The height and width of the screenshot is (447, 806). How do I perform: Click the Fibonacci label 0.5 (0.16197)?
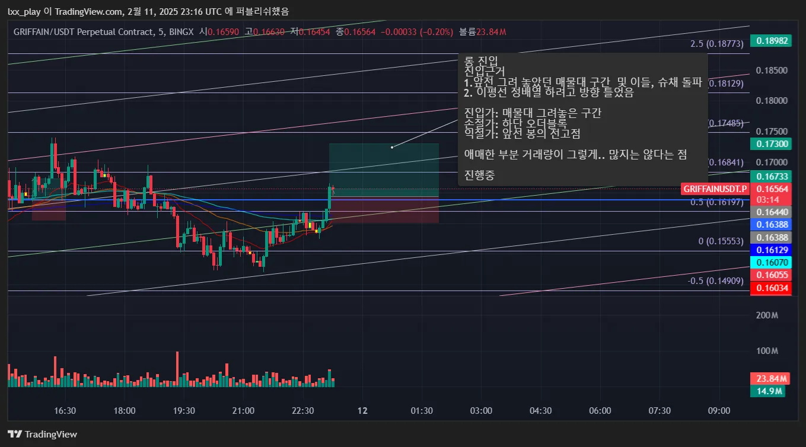pos(717,202)
